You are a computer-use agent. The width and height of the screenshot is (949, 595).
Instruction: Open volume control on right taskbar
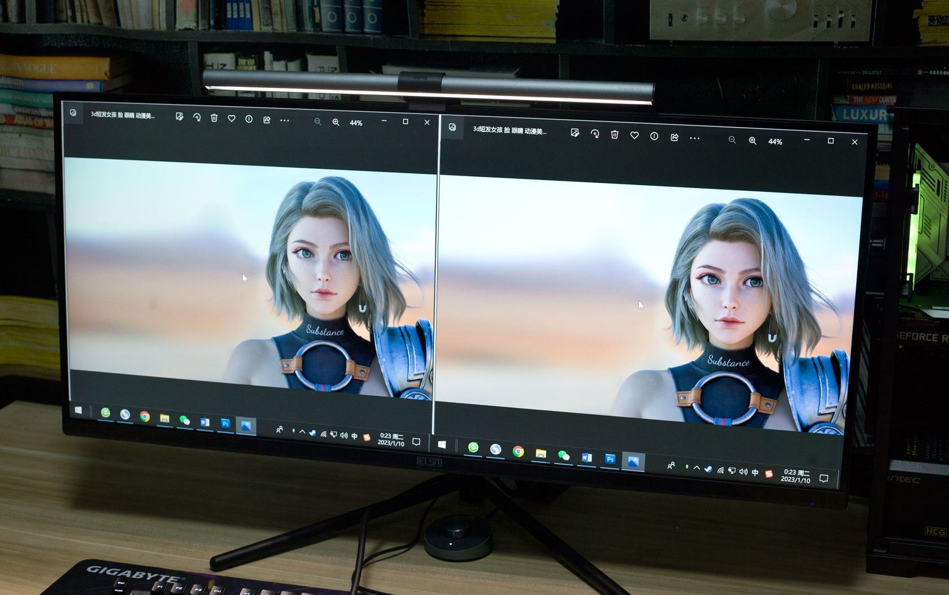point(743,472)
